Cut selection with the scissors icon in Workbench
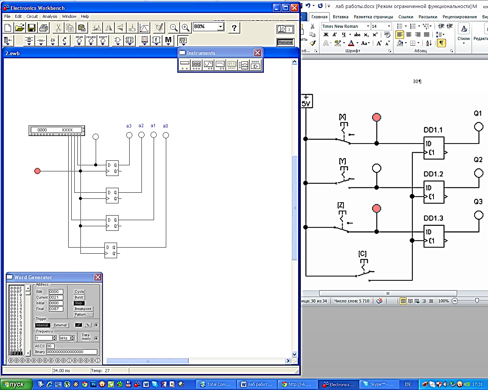 [58, 27]
